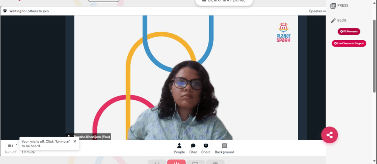Click the fullscreen icon button below the meeting
Image resolution: width=377 pixels, height=164 pixels.
(x=157, y=162)
